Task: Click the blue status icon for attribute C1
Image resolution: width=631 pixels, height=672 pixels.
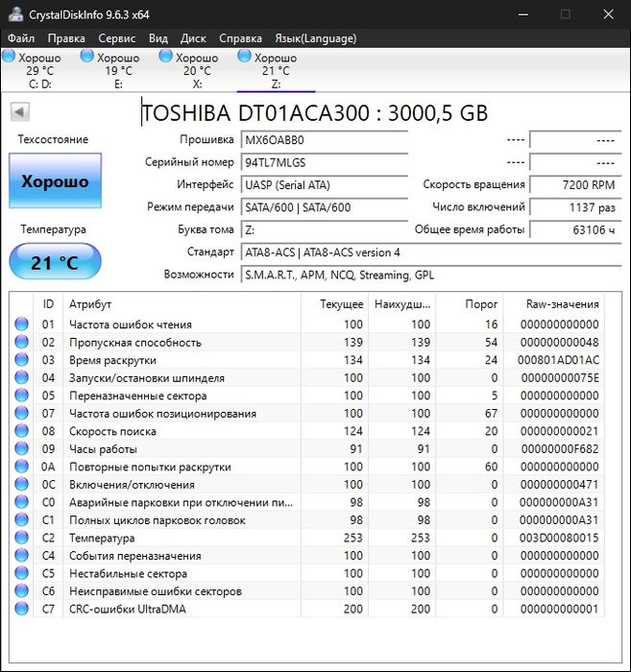Action: 21,520
